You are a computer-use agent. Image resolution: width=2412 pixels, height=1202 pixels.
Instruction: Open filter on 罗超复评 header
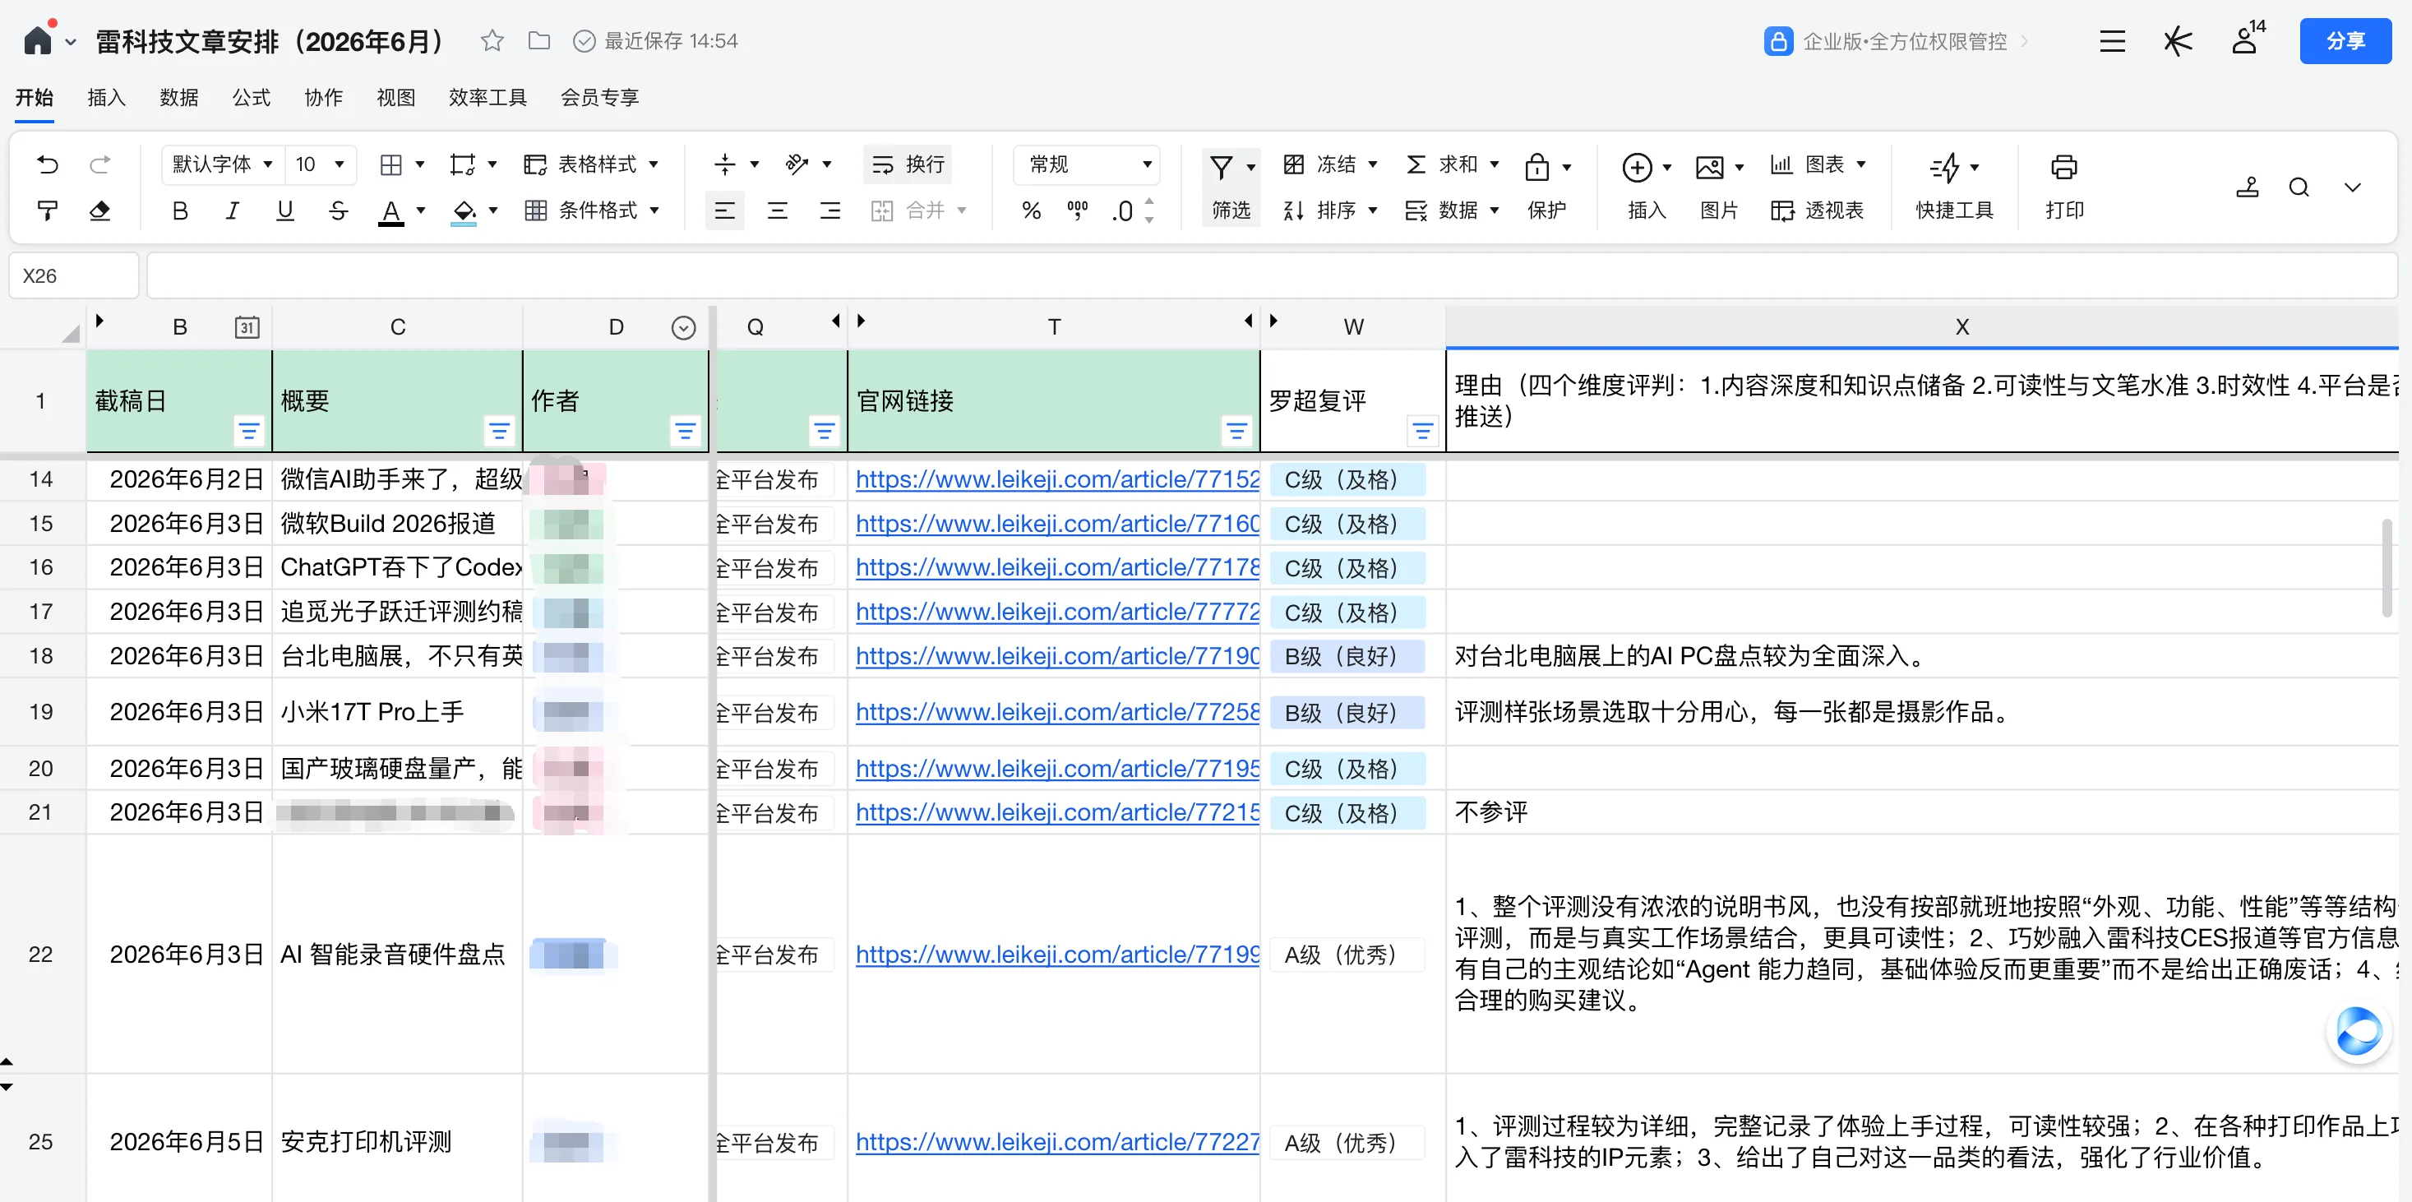click(x=1422, y=431)
